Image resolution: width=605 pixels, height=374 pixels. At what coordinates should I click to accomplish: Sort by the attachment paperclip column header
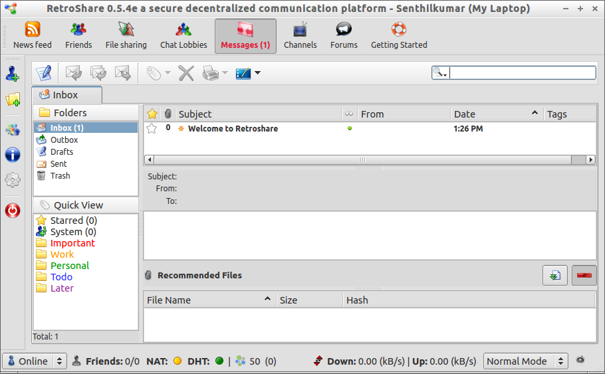pyautogui.click(x=168, y=114)
